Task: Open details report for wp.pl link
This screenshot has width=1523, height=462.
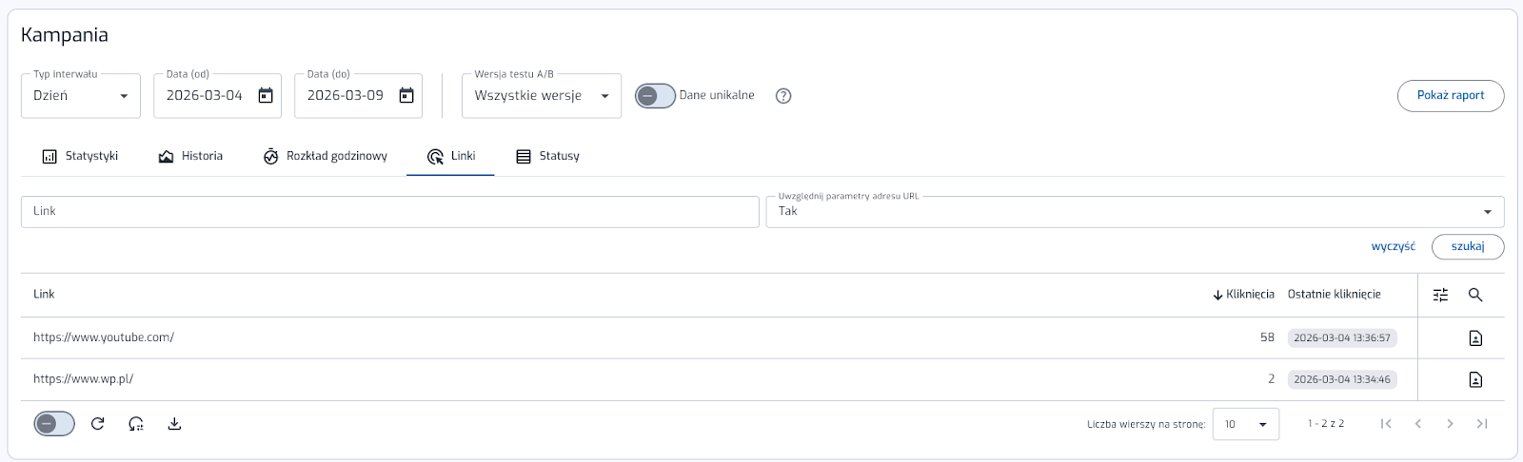Action: coord(1475,380)
